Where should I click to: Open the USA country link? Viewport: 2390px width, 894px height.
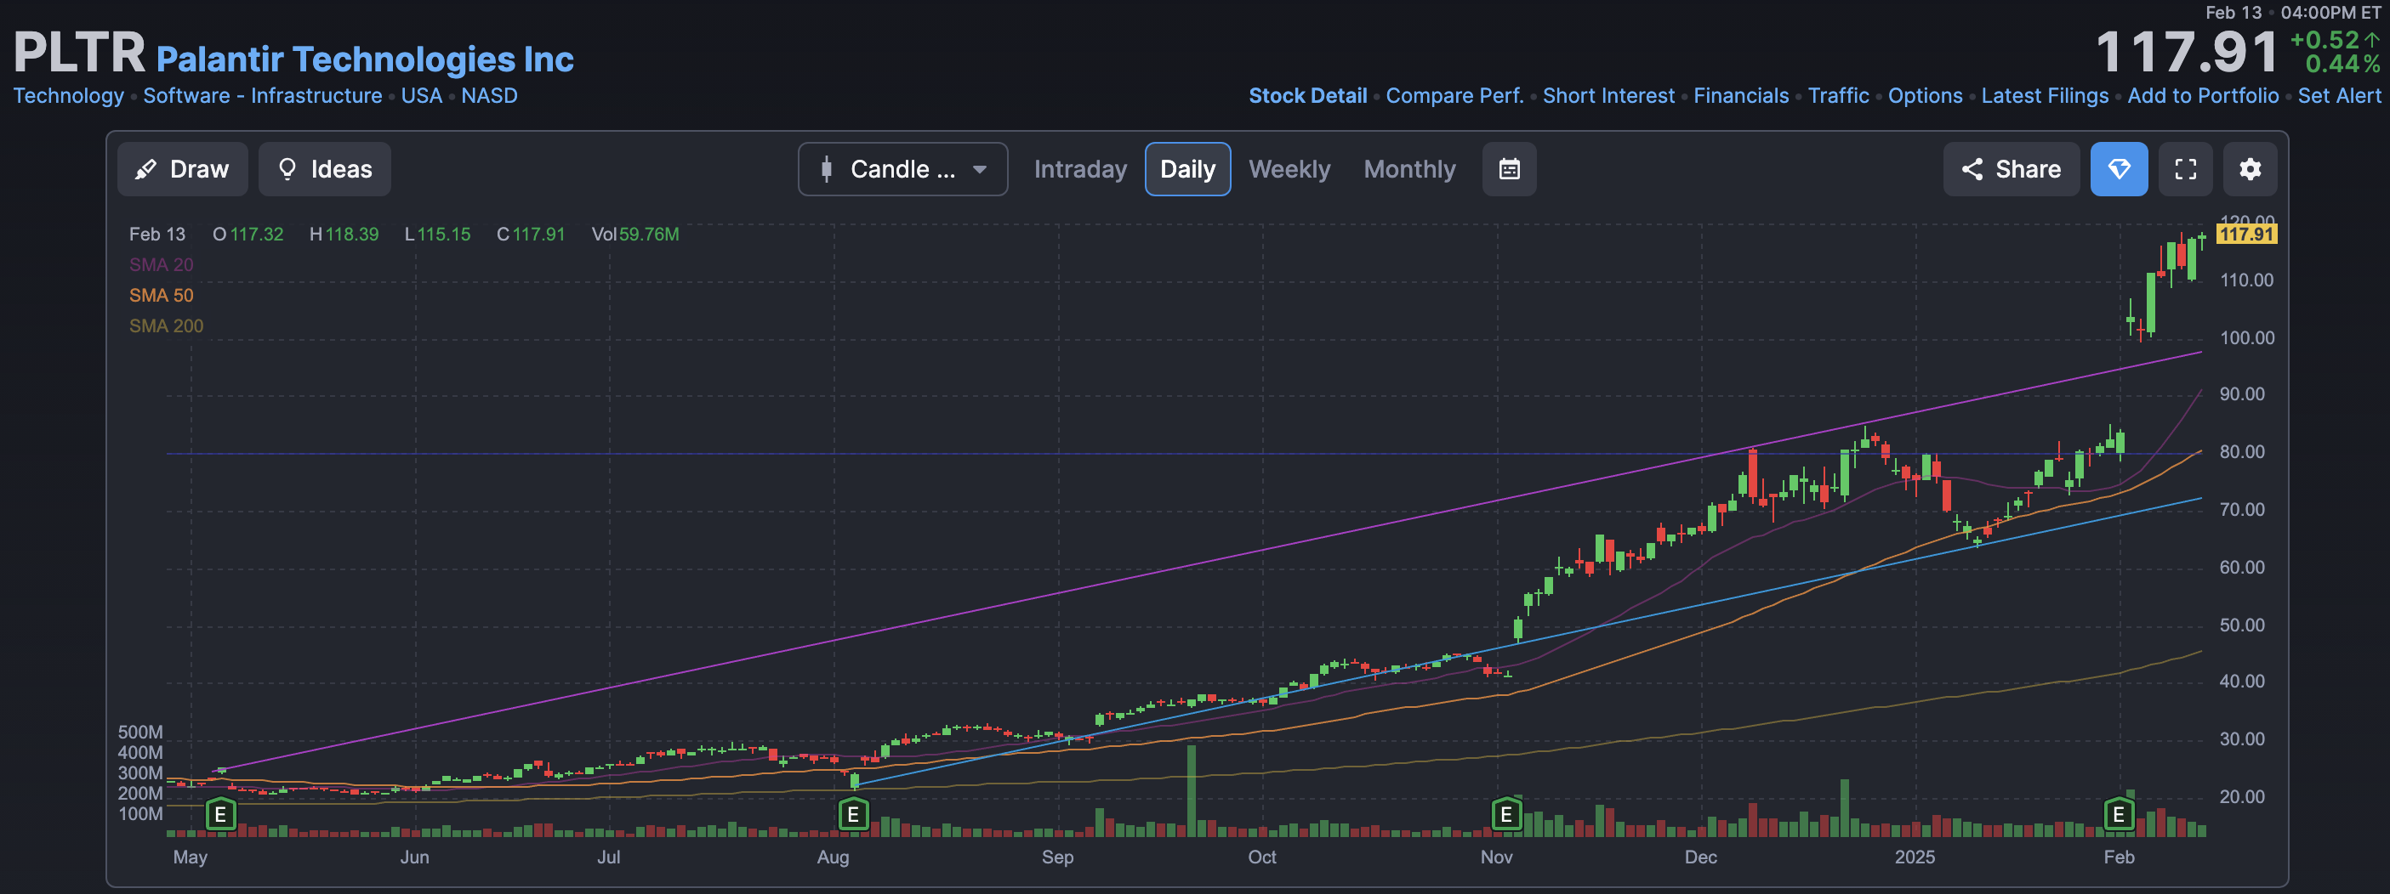pyautogui.click(x=421, y=95)
